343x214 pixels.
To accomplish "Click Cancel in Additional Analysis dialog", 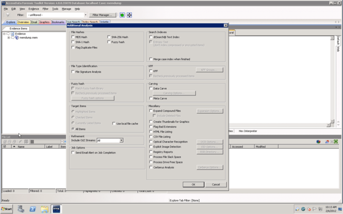I will [x=216, y=185].
